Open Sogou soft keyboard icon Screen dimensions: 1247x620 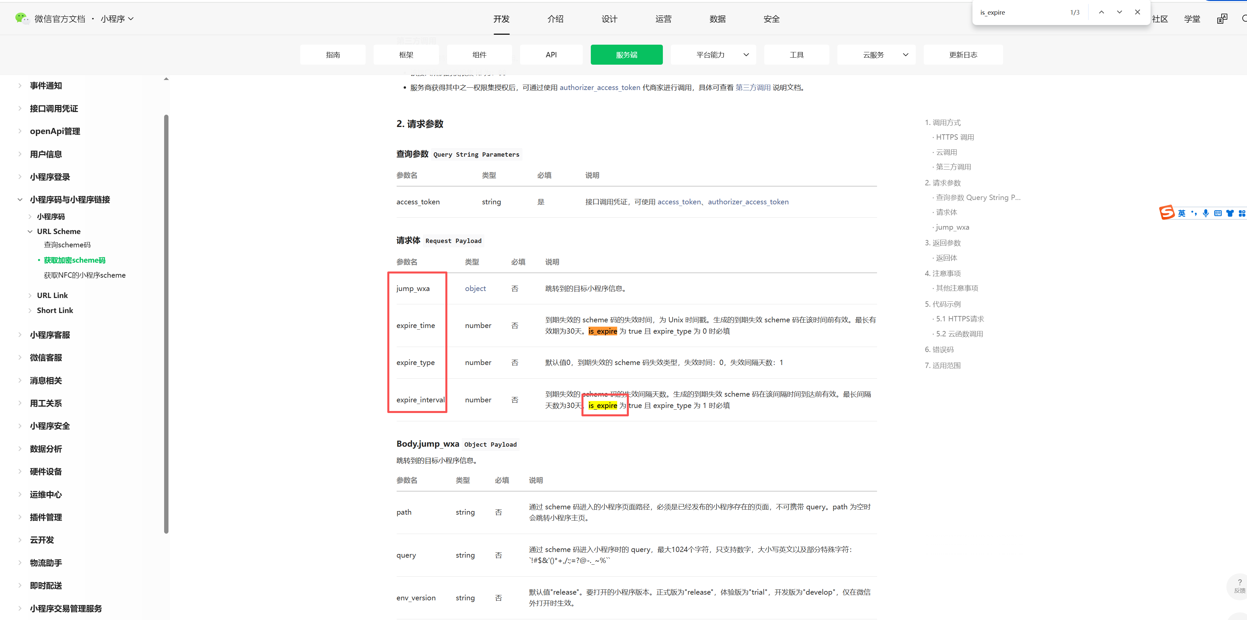[1217, 213]
